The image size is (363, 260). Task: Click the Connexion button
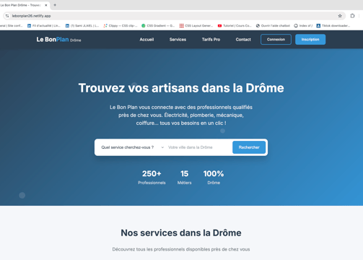(x=276, y=40)
